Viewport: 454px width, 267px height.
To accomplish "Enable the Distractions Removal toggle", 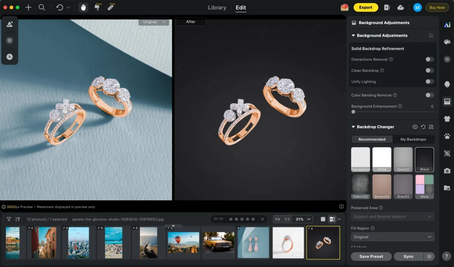I will click(429, 59).
